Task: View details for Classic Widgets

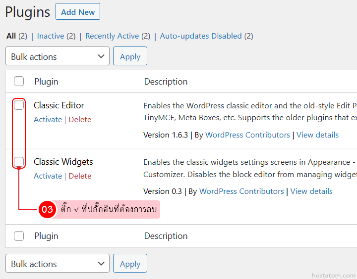Action: [x=311, y=191]
